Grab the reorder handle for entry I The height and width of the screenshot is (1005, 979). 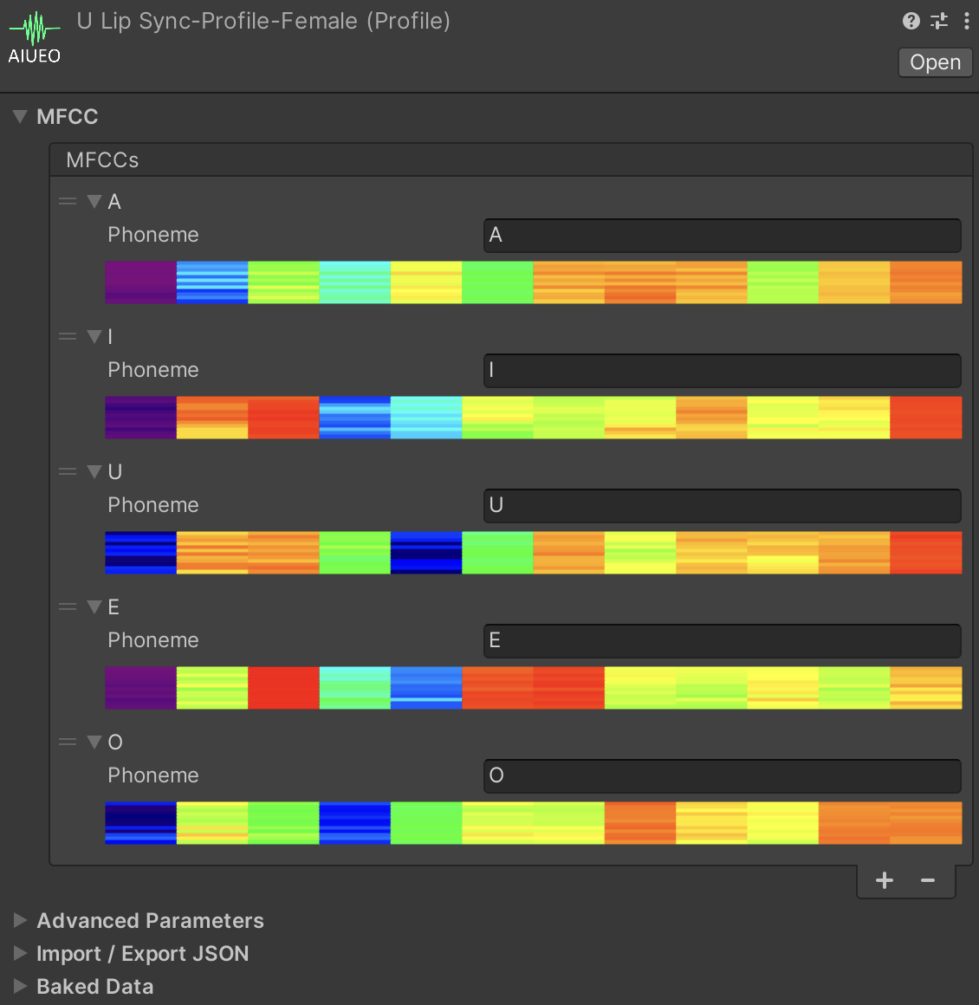[x=68, y=336]
